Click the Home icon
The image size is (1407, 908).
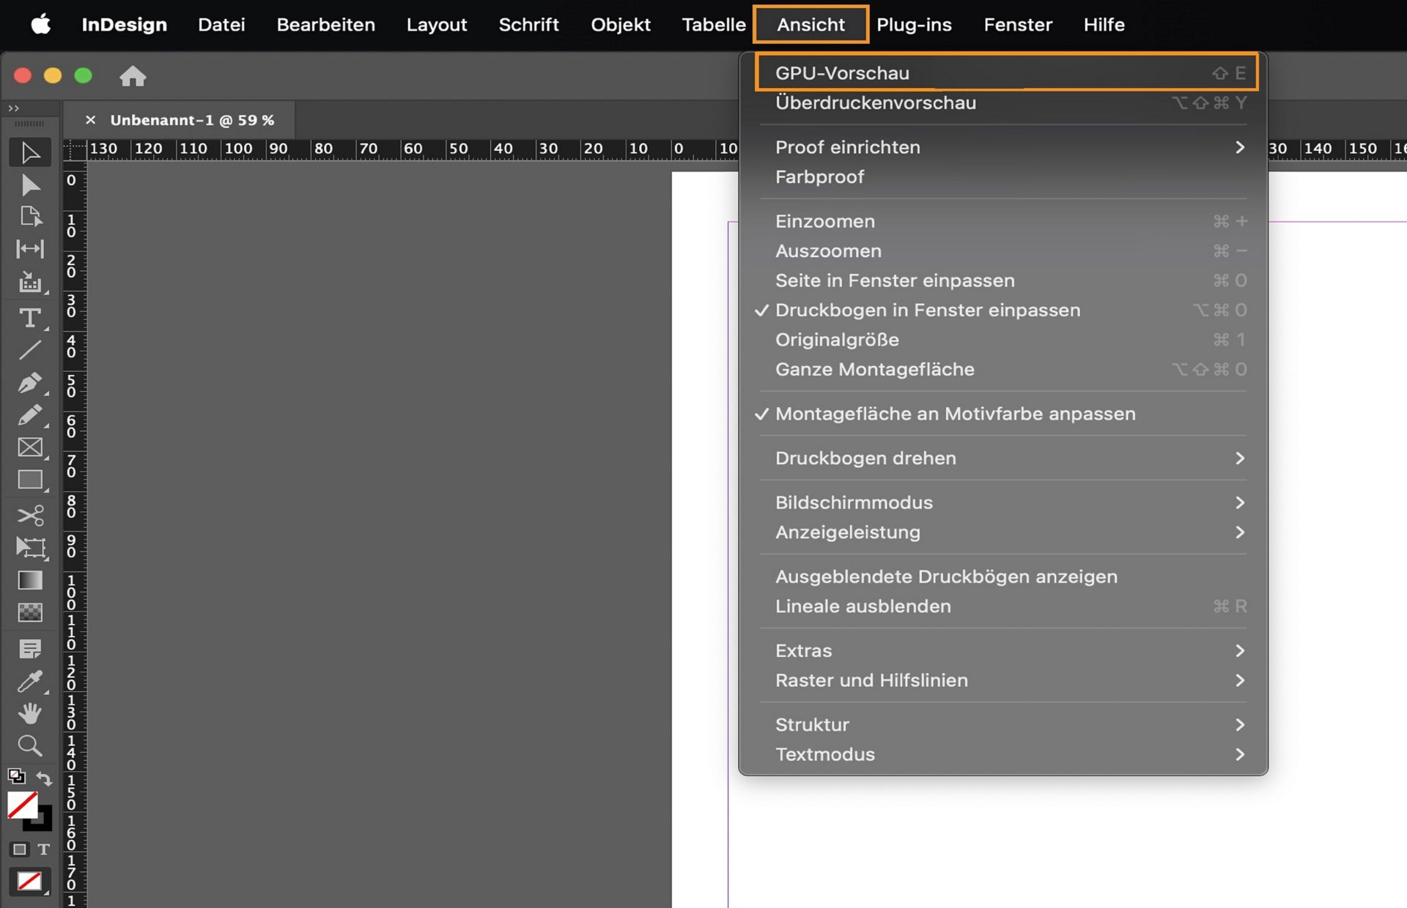pos(133,76)
